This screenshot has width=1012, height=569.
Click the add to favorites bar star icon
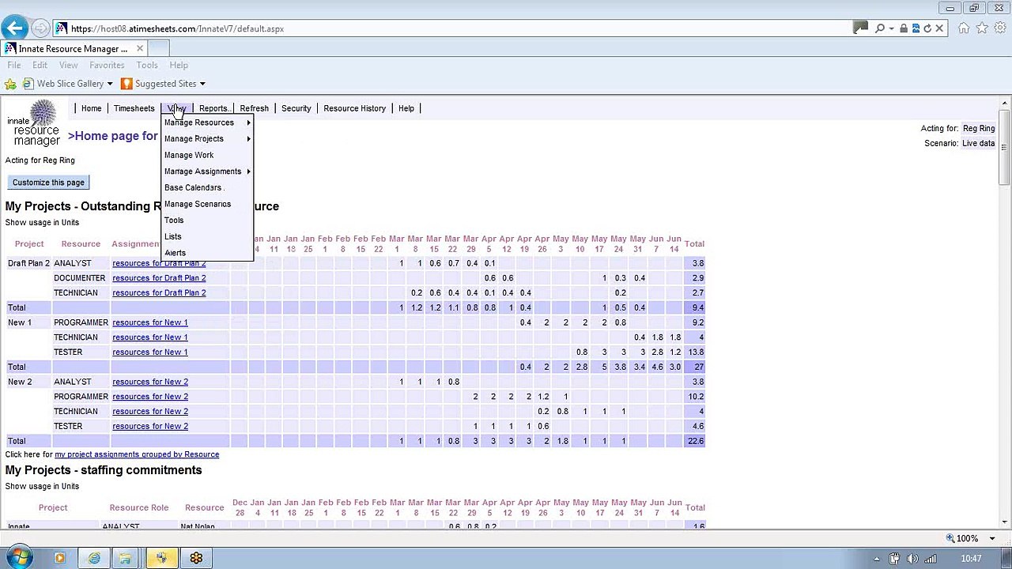[10, 84]
